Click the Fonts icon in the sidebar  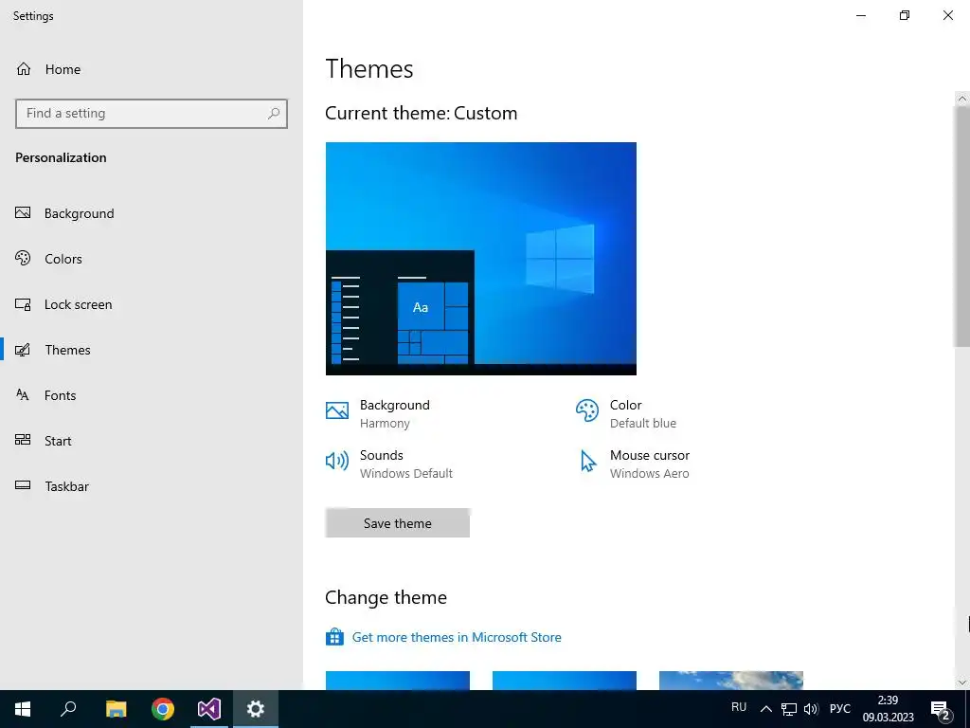click(23, 395)
